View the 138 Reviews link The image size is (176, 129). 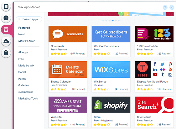coord(164,125)
